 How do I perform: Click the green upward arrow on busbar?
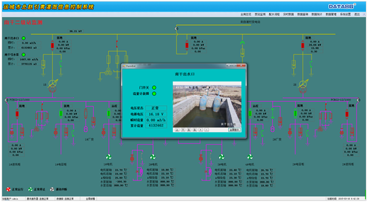[x=242, y=42]
